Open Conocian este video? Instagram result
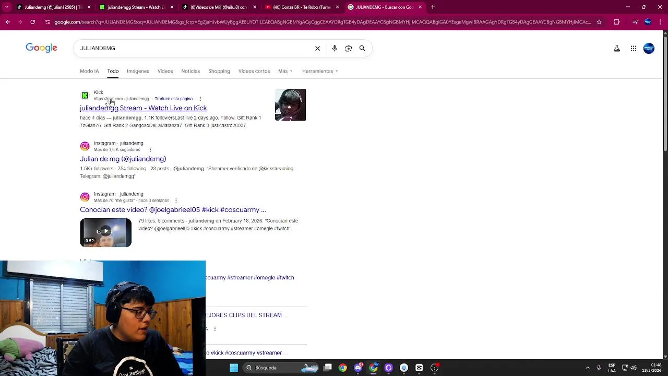This screenshot has width=668, height=376. point(173,210)
